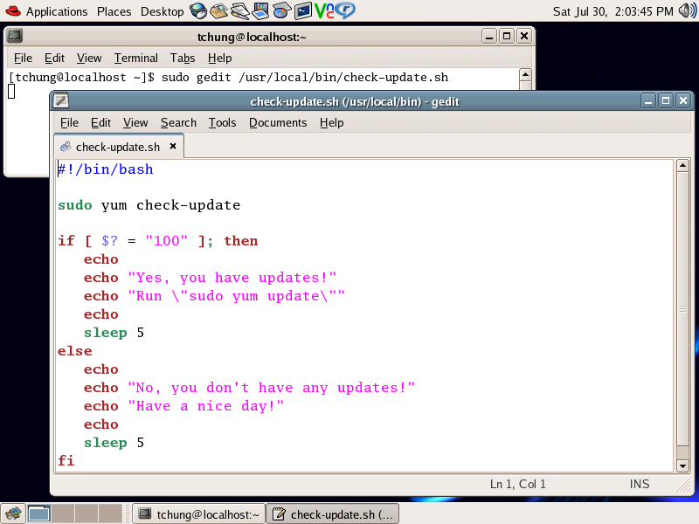Click the "Have a nice day!" string
The width and height of the screenshot is (699, 524).
(205, 406)
